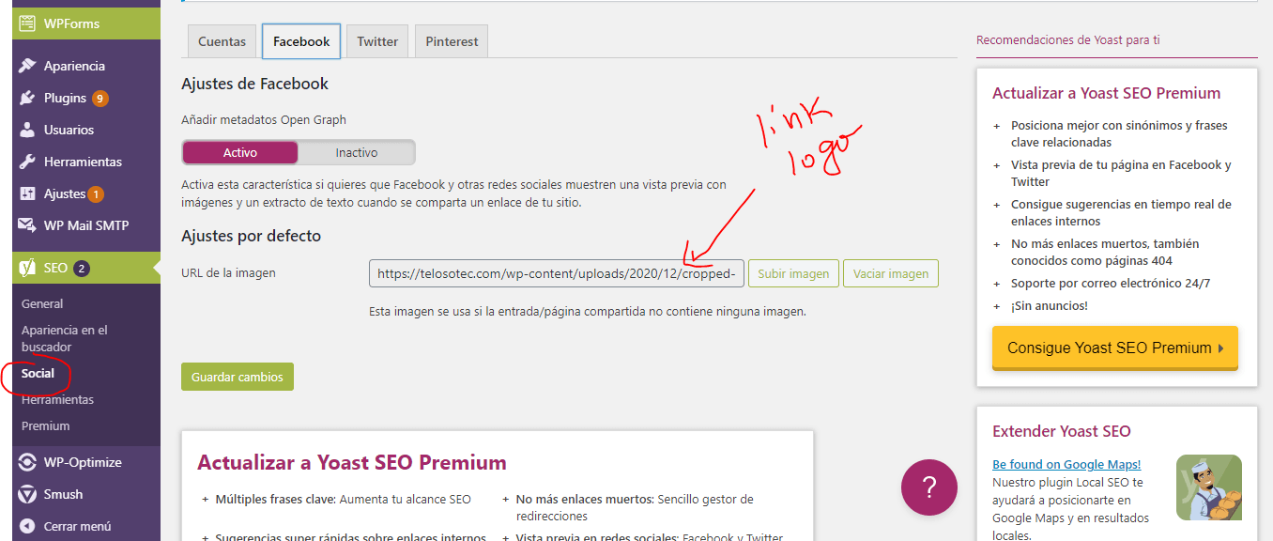Set Open Graph metadata to Inactivo

(357, 152)
